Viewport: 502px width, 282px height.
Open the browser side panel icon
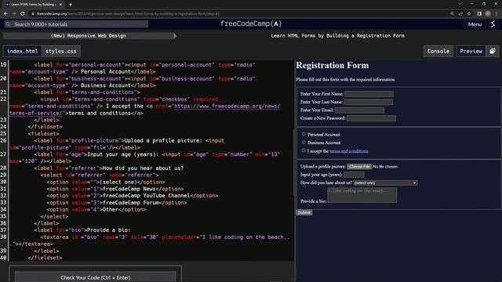pos(479,14)
